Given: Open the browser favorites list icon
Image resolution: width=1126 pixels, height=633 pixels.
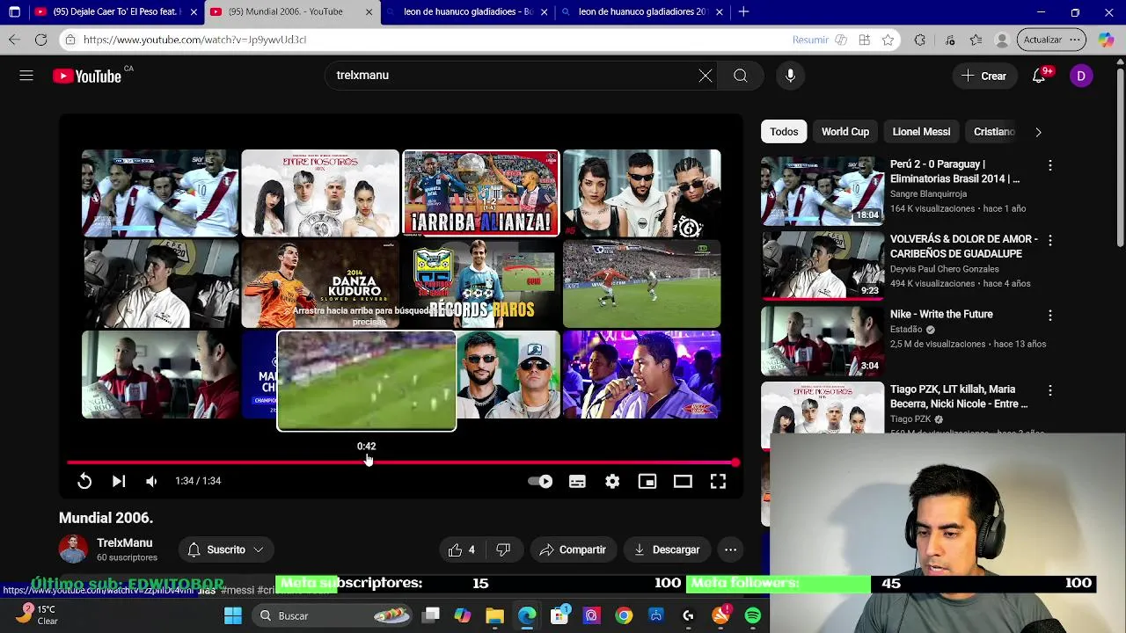Looking at the screenshot, I should point(976,40).
